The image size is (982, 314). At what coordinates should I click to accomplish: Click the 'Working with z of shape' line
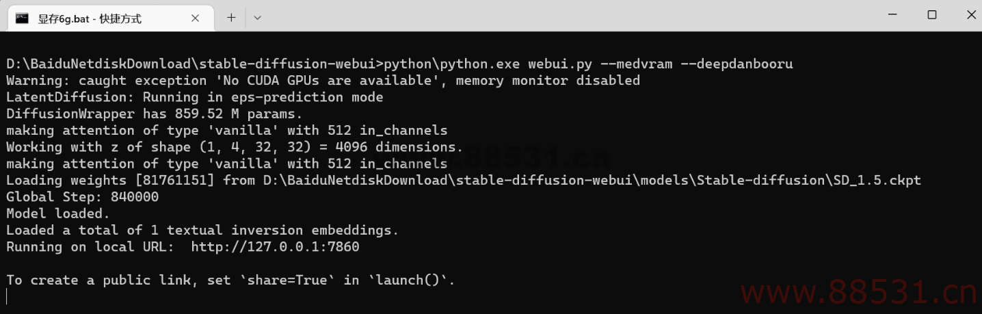click(x=234, y=147)
